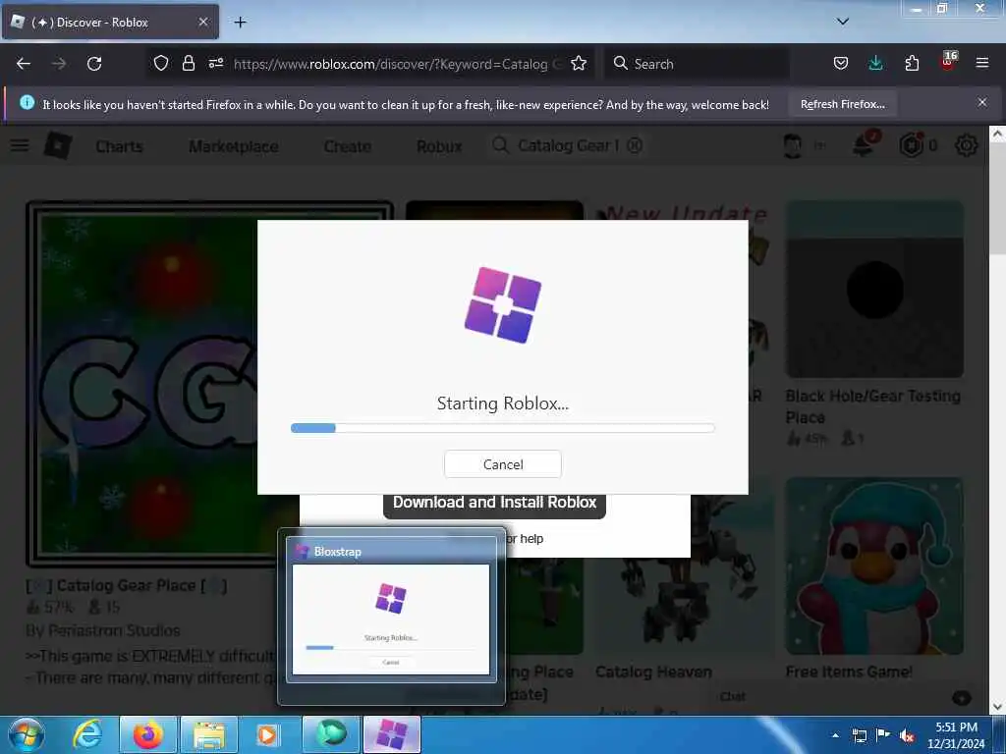
Task: Click the Starting Roblox progress bar
Action: tap(502, 428)
